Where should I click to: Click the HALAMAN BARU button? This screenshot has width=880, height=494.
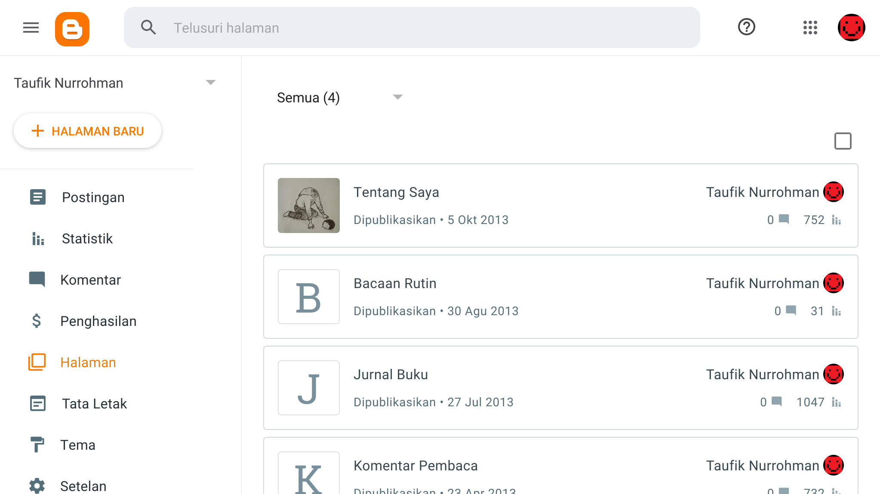[x=87, y=131]
